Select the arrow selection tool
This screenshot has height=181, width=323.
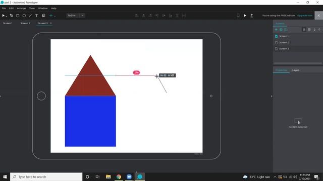4,16
